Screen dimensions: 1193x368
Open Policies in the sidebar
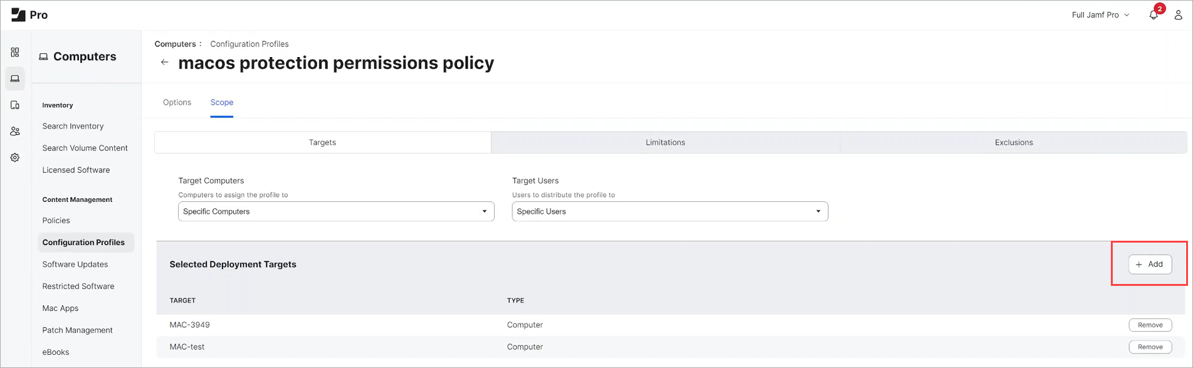point(56,220)
